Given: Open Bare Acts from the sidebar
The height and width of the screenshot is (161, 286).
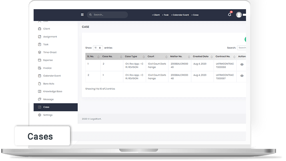Looking at the screenshot, I should [48, 83].
